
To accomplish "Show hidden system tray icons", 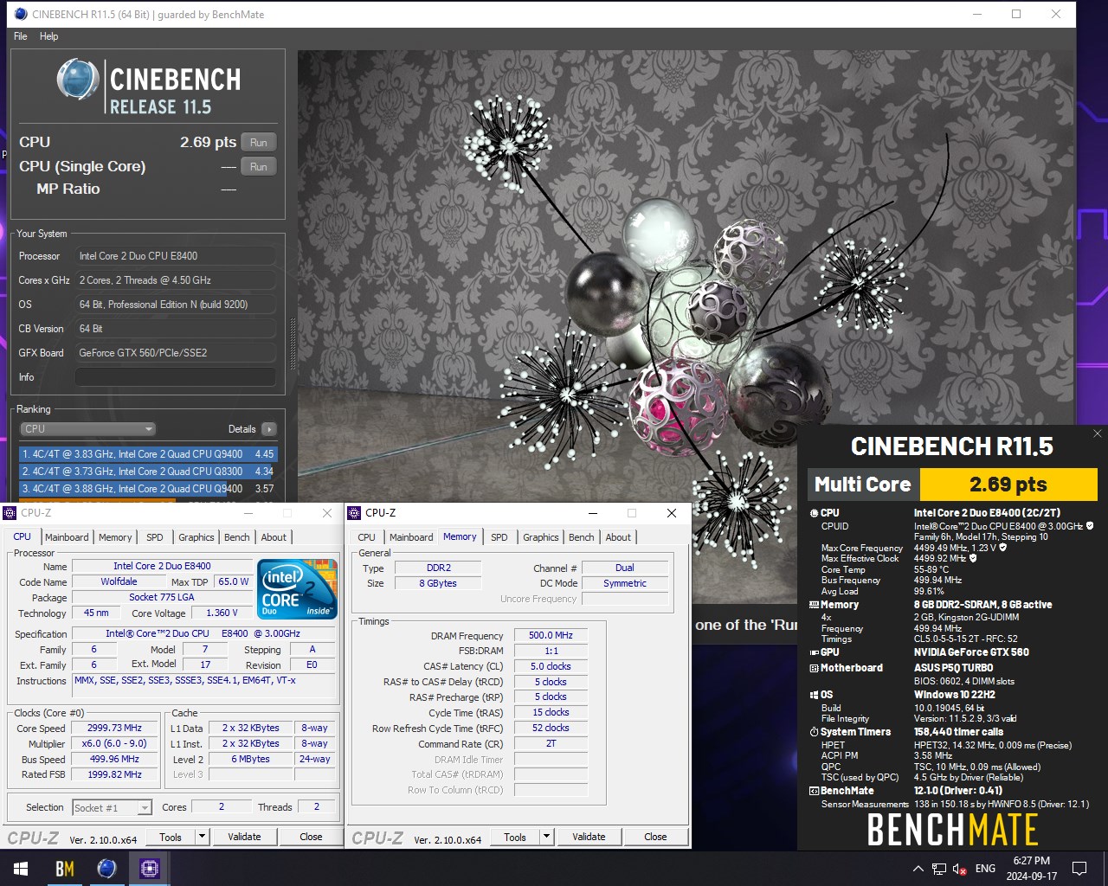I will click(x=918, y=869).
